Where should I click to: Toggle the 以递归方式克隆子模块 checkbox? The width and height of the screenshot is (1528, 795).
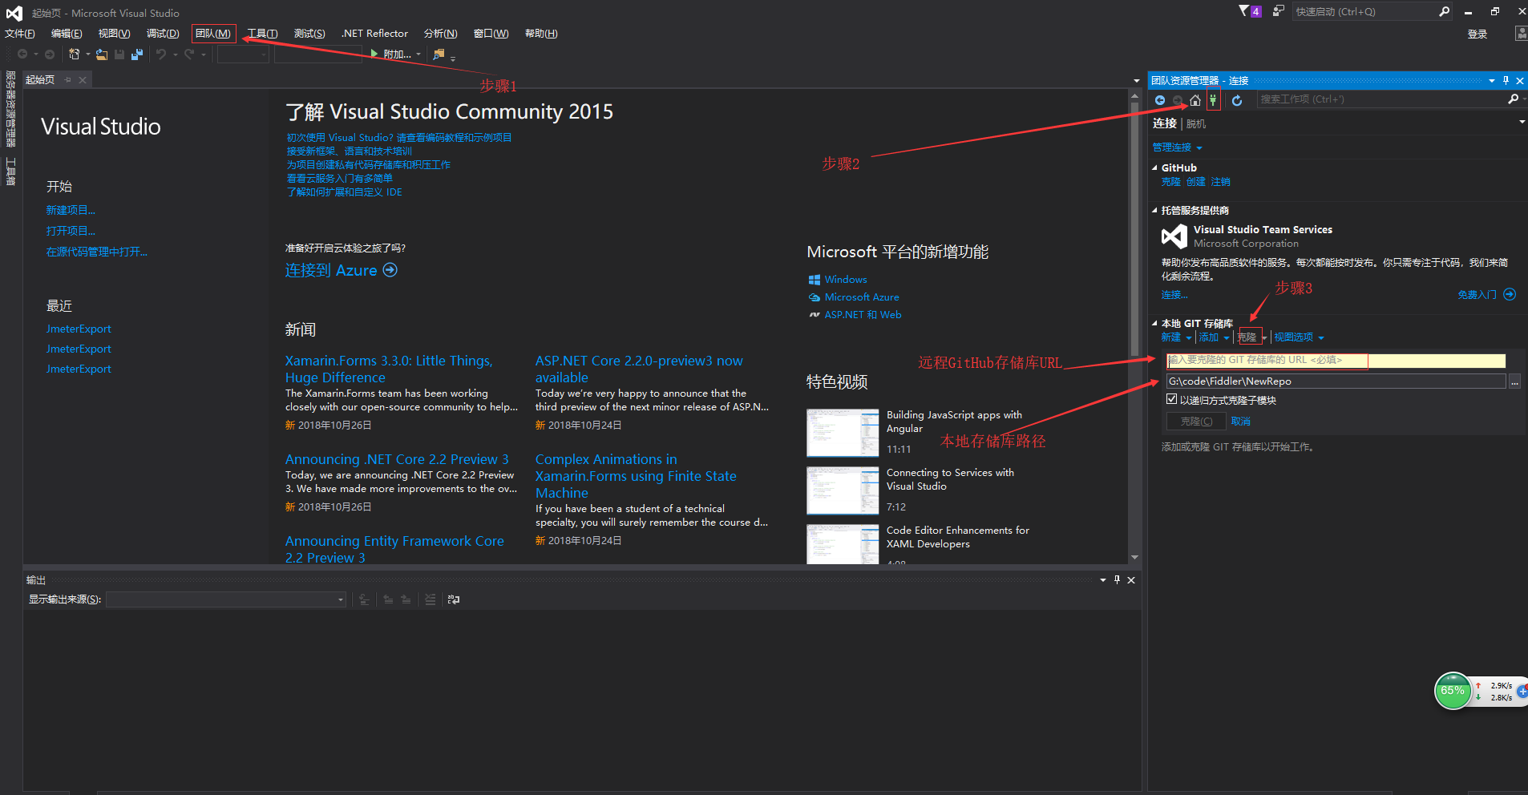[x=1171, y=399]
